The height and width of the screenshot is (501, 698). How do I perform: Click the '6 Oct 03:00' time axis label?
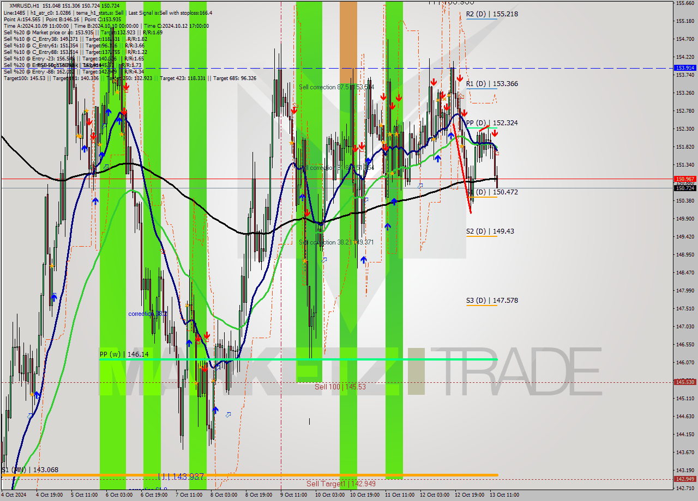[119, 496]
